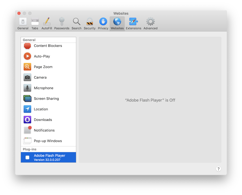Viewport: 242px width, 195px height.
Task: Switch to the Tabs preferences pane
Action: click(x=35, y=24)
